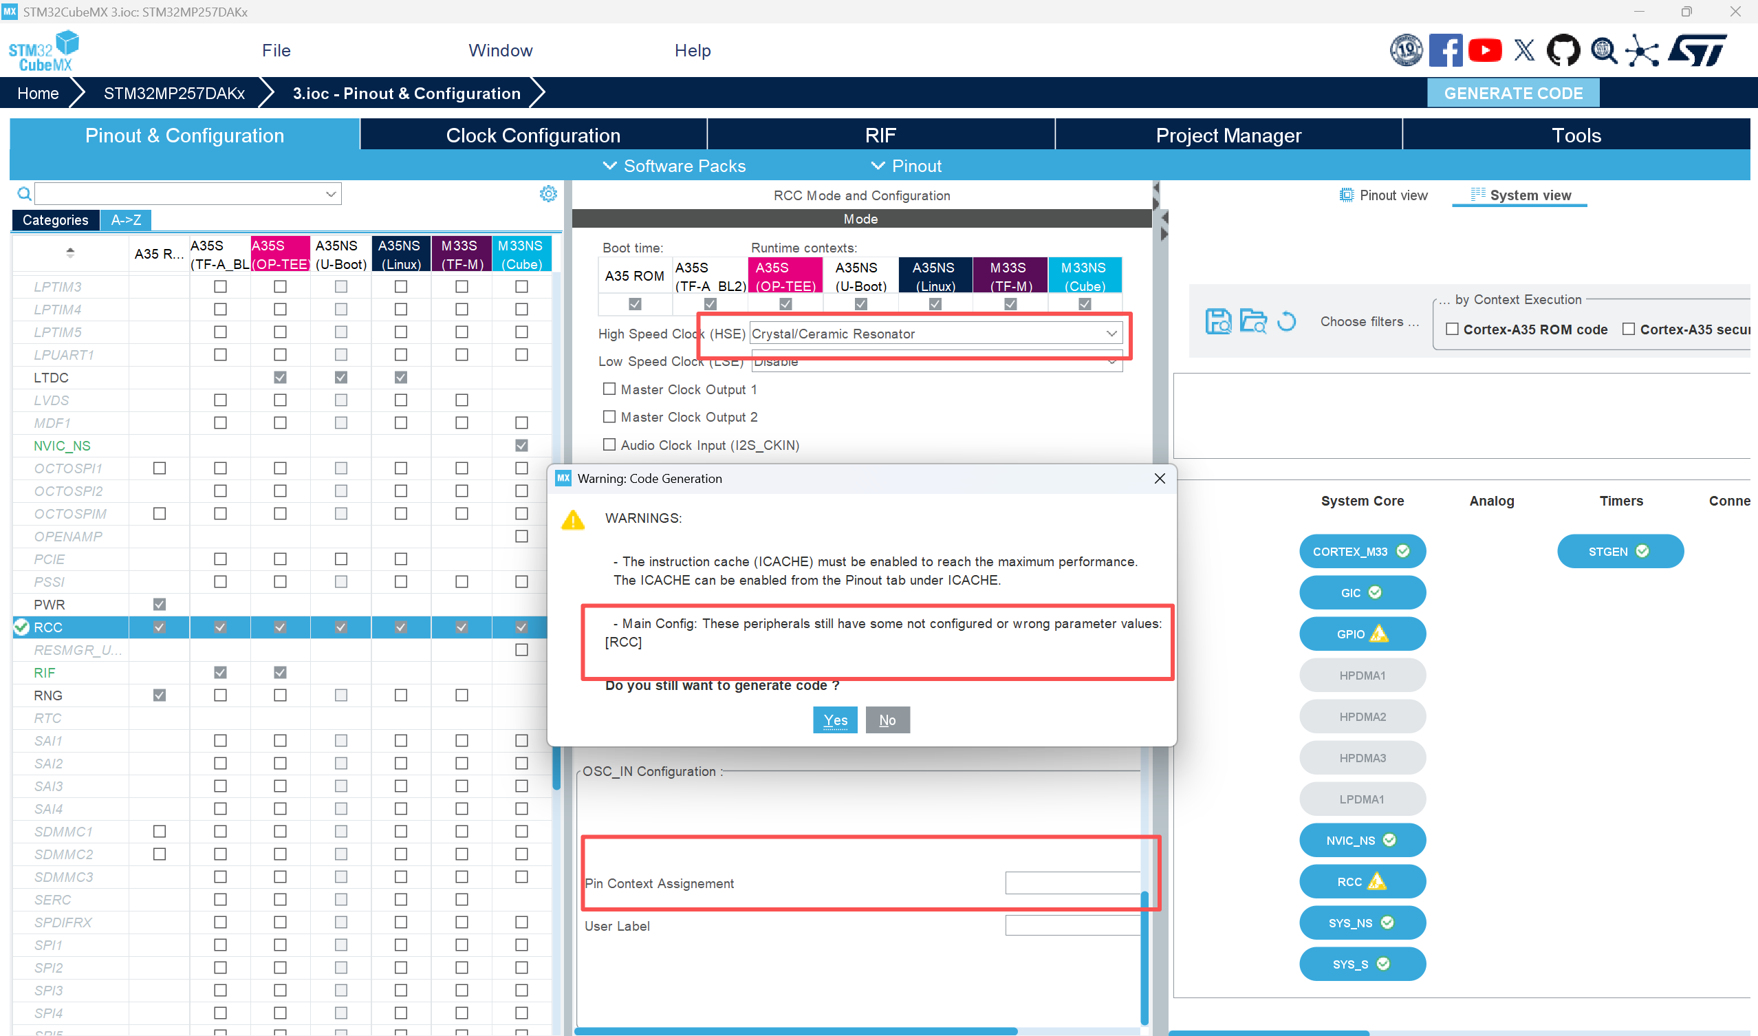Click the Facebook icon in the top bar

1445,50
